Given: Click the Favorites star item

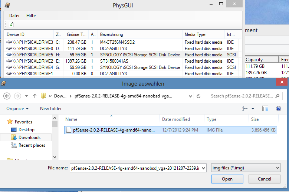Looking at the screenshot, I should (20, 122).
